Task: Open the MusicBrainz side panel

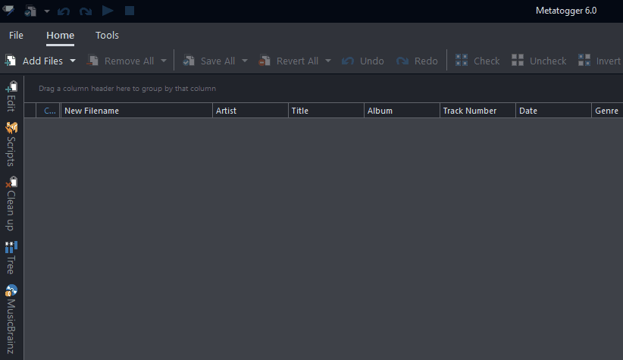Action: point(11,319)
